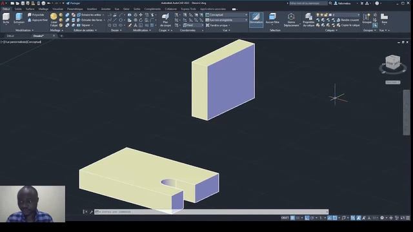Click the viewport controls label Vue personnalisée
The height and width of the screenshot is (232, 413).
(x=14, y=42)
